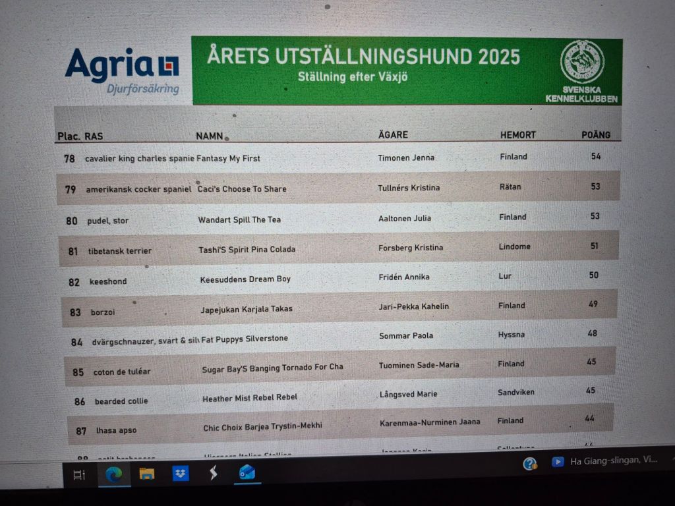Select owner Forsberg Kristina in row 81
This screenshot has height=506, width=675.
click(x=411, y=248)
